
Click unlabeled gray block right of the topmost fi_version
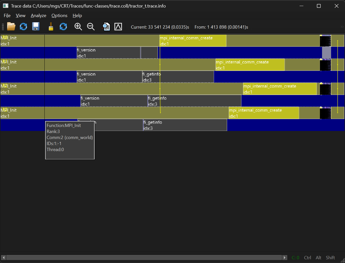149,53
